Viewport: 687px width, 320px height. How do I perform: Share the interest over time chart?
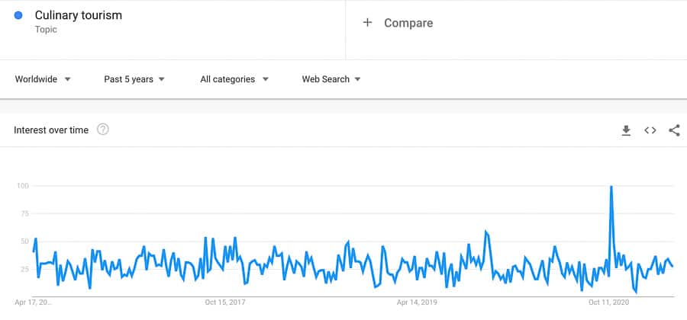pyautogui.click(x=674, y=130)
